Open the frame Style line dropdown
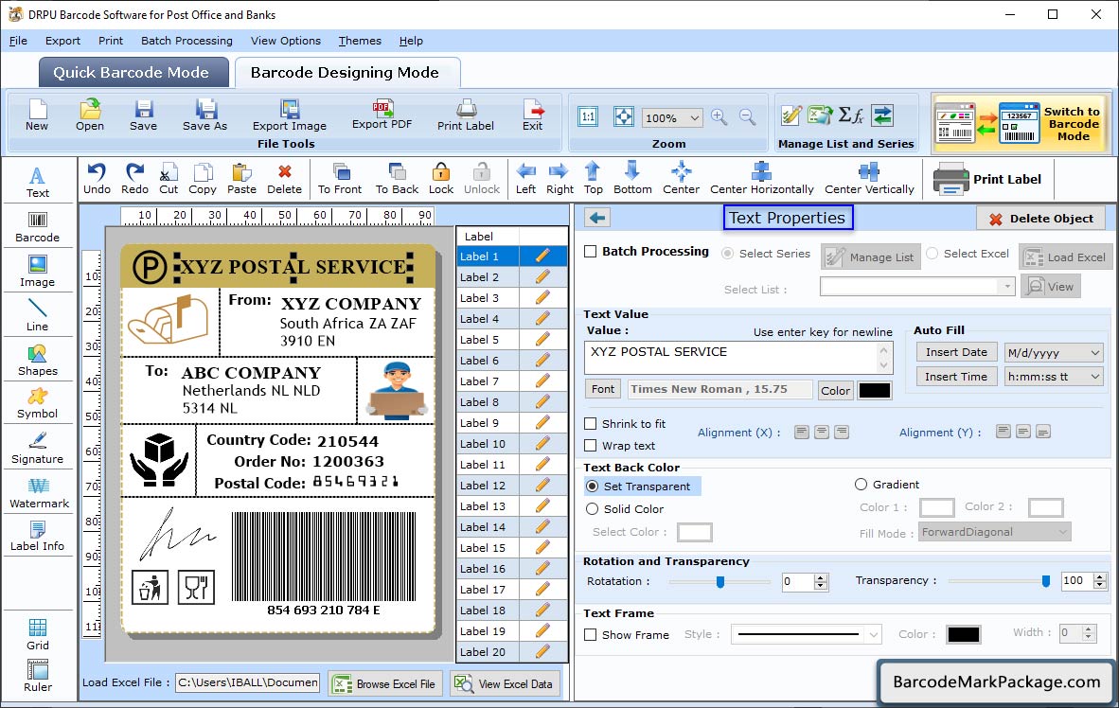Screen dimensions: 1119x708 tap(874, 634)
